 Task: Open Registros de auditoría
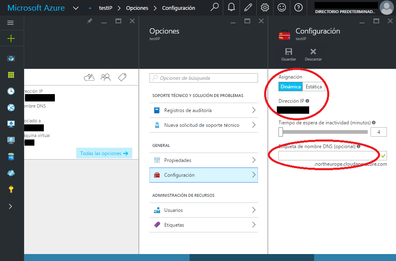pos(204,110)
